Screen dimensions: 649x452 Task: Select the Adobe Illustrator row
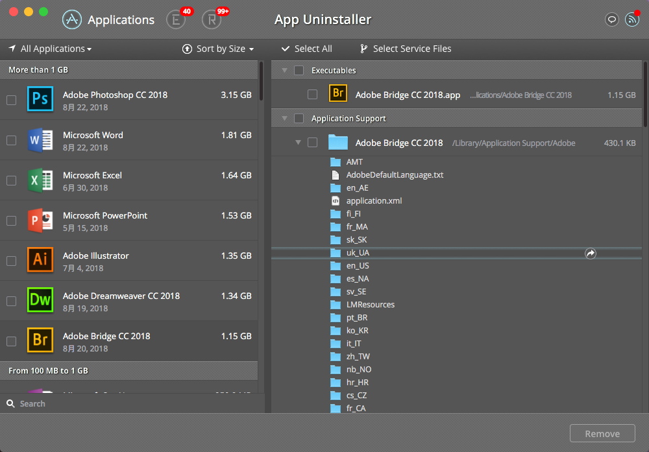pos(129,261)
